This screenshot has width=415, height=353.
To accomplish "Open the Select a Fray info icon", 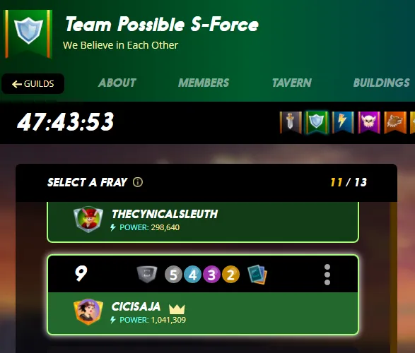I will pyautogui.click(x=138, y=182).
